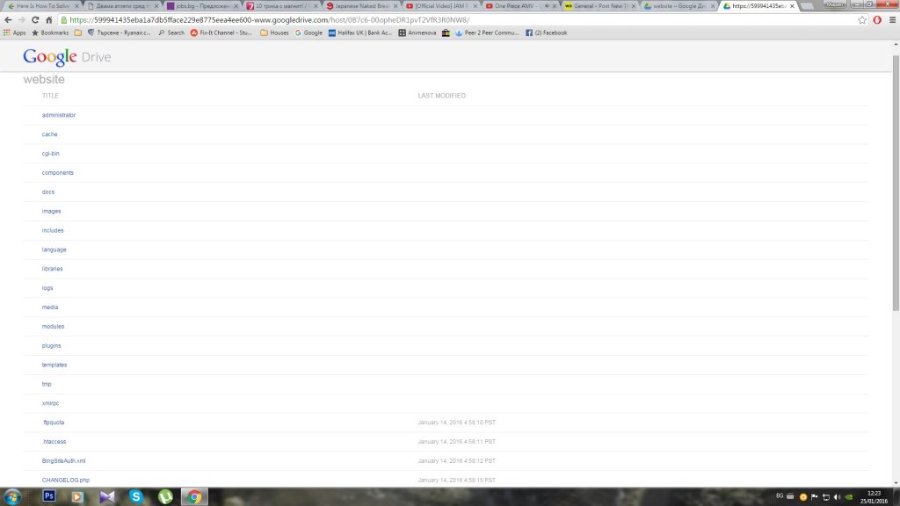900x506 pixels.
Task: Switch to the jobs.bg tab
Action: (203, 6)
